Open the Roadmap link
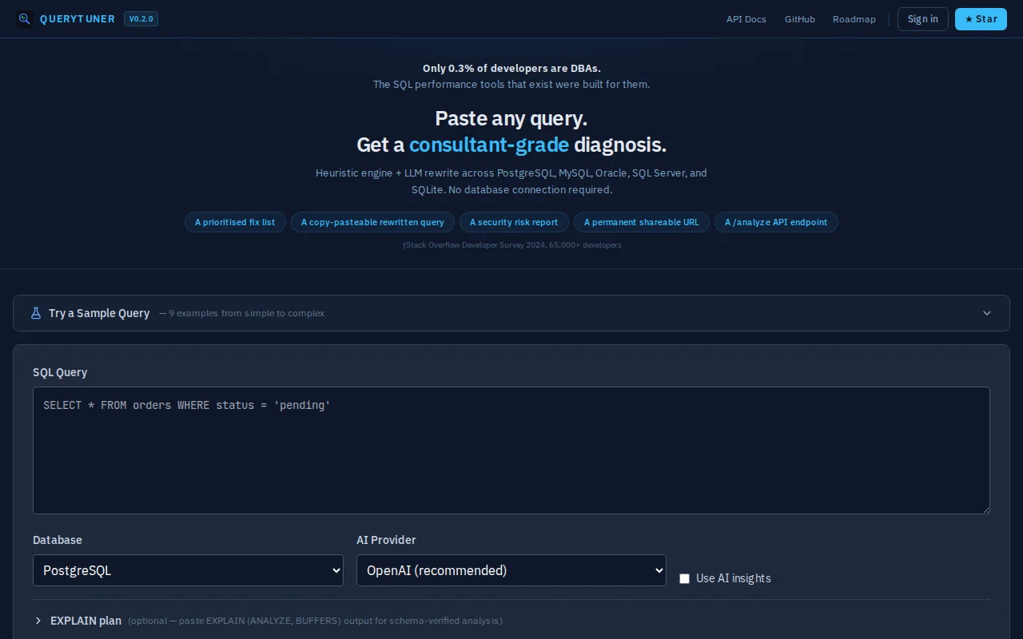 tap(854, 19)
